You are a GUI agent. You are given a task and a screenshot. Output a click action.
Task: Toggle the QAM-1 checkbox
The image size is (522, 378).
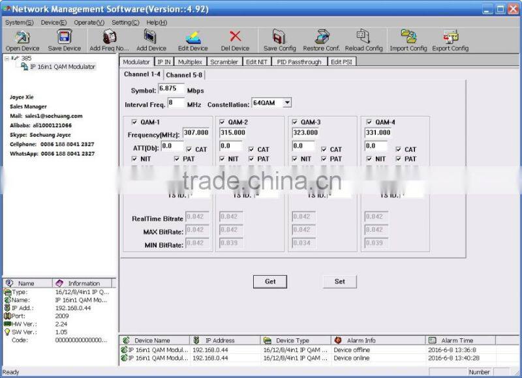135,122
